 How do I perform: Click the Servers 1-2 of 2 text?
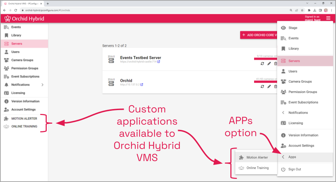pos(114,46)
